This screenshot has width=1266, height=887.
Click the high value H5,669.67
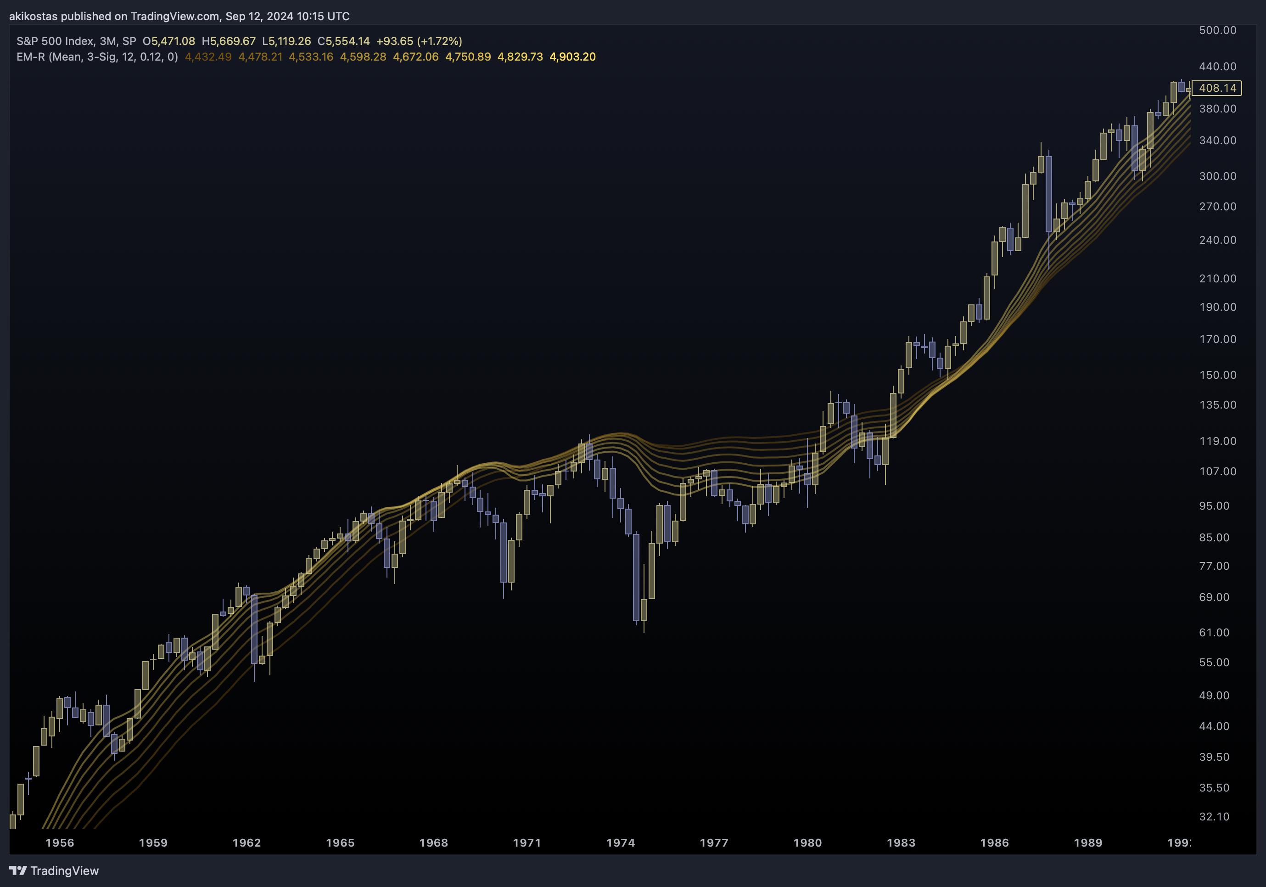click(229, 41)
